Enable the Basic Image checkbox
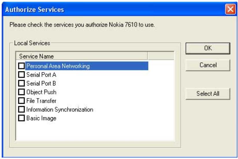This screenshot has height=159, width=238. pyautogui.click(x=21, y=118)
